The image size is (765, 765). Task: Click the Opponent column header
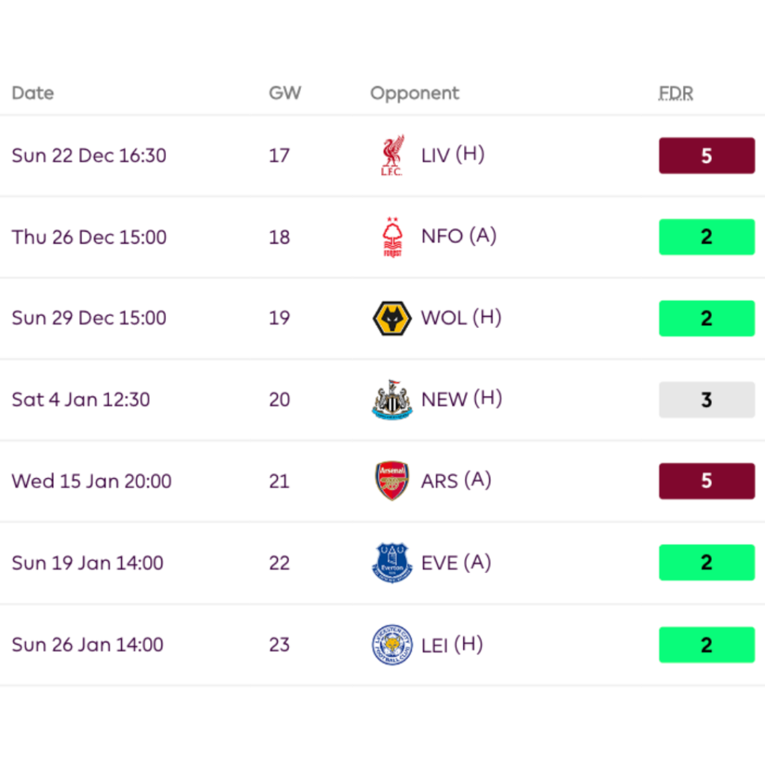(x=415, y=93)
